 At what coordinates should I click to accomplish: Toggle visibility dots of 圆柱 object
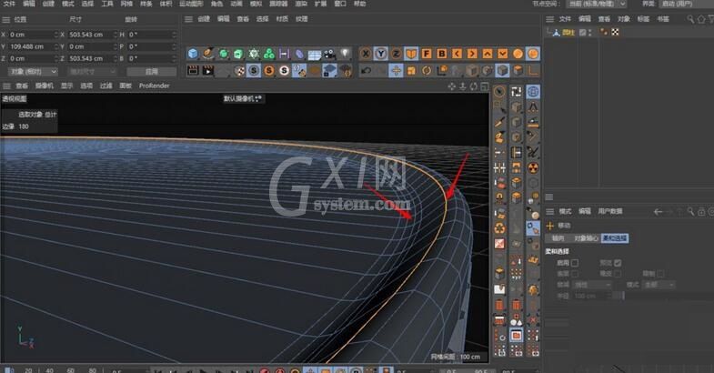point(590,33)
